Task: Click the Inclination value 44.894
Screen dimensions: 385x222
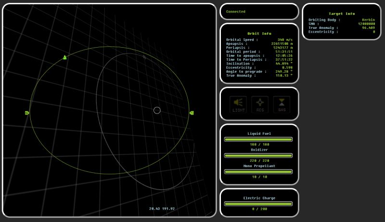Action: click(284, 64)
